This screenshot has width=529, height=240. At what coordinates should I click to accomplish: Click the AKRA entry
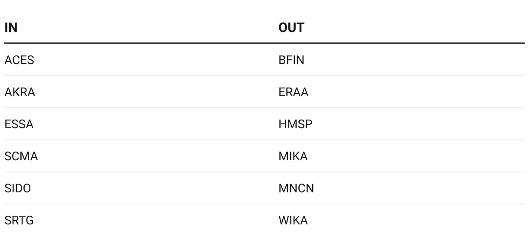[x=20, y=92]
